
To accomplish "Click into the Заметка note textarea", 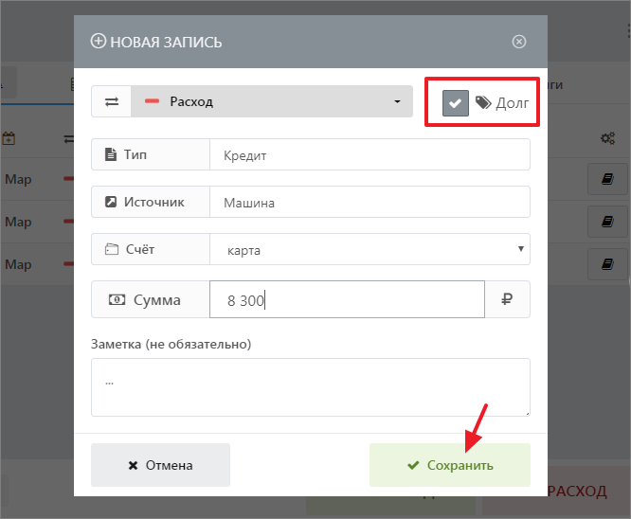I will tap(310, 386).
